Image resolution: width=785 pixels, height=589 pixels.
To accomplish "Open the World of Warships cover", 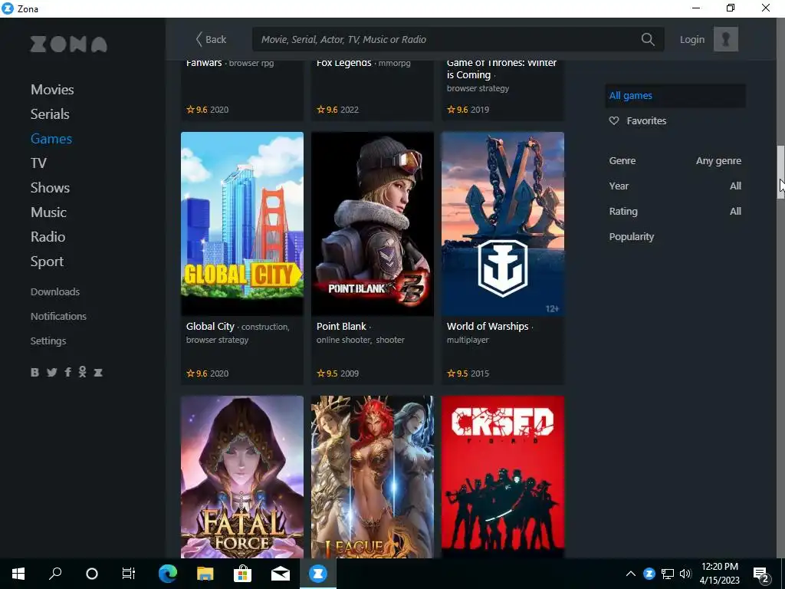I will [503, 224].
